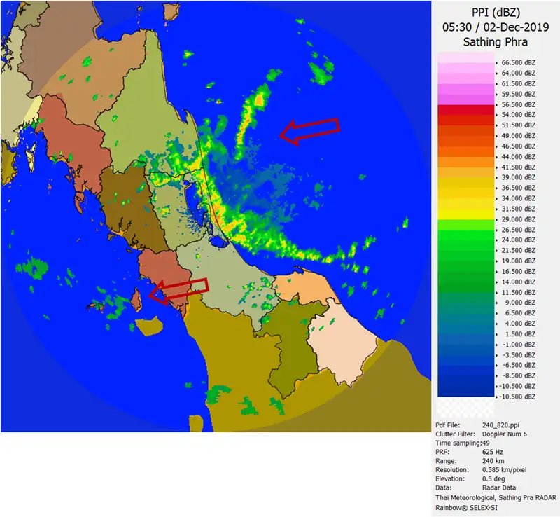Click the '34.000 dBZ' legend label

click(x=518, y=198)
